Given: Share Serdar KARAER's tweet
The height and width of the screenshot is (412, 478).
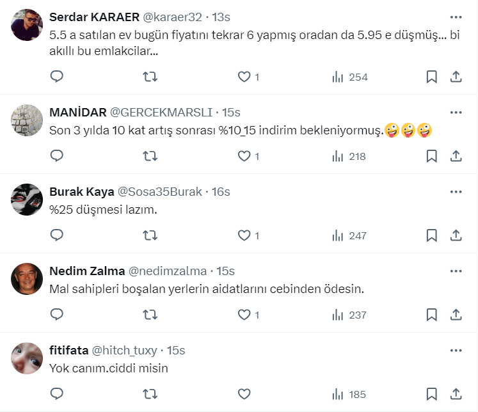Looking at the screenshot, I should point(456,77).
